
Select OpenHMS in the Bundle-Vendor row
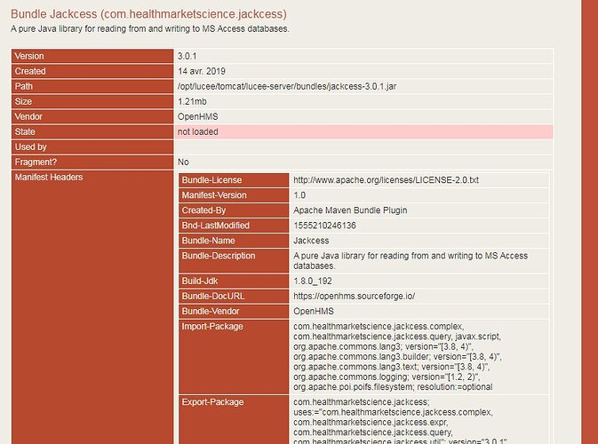pyautogui.click(x=314, y=312)
